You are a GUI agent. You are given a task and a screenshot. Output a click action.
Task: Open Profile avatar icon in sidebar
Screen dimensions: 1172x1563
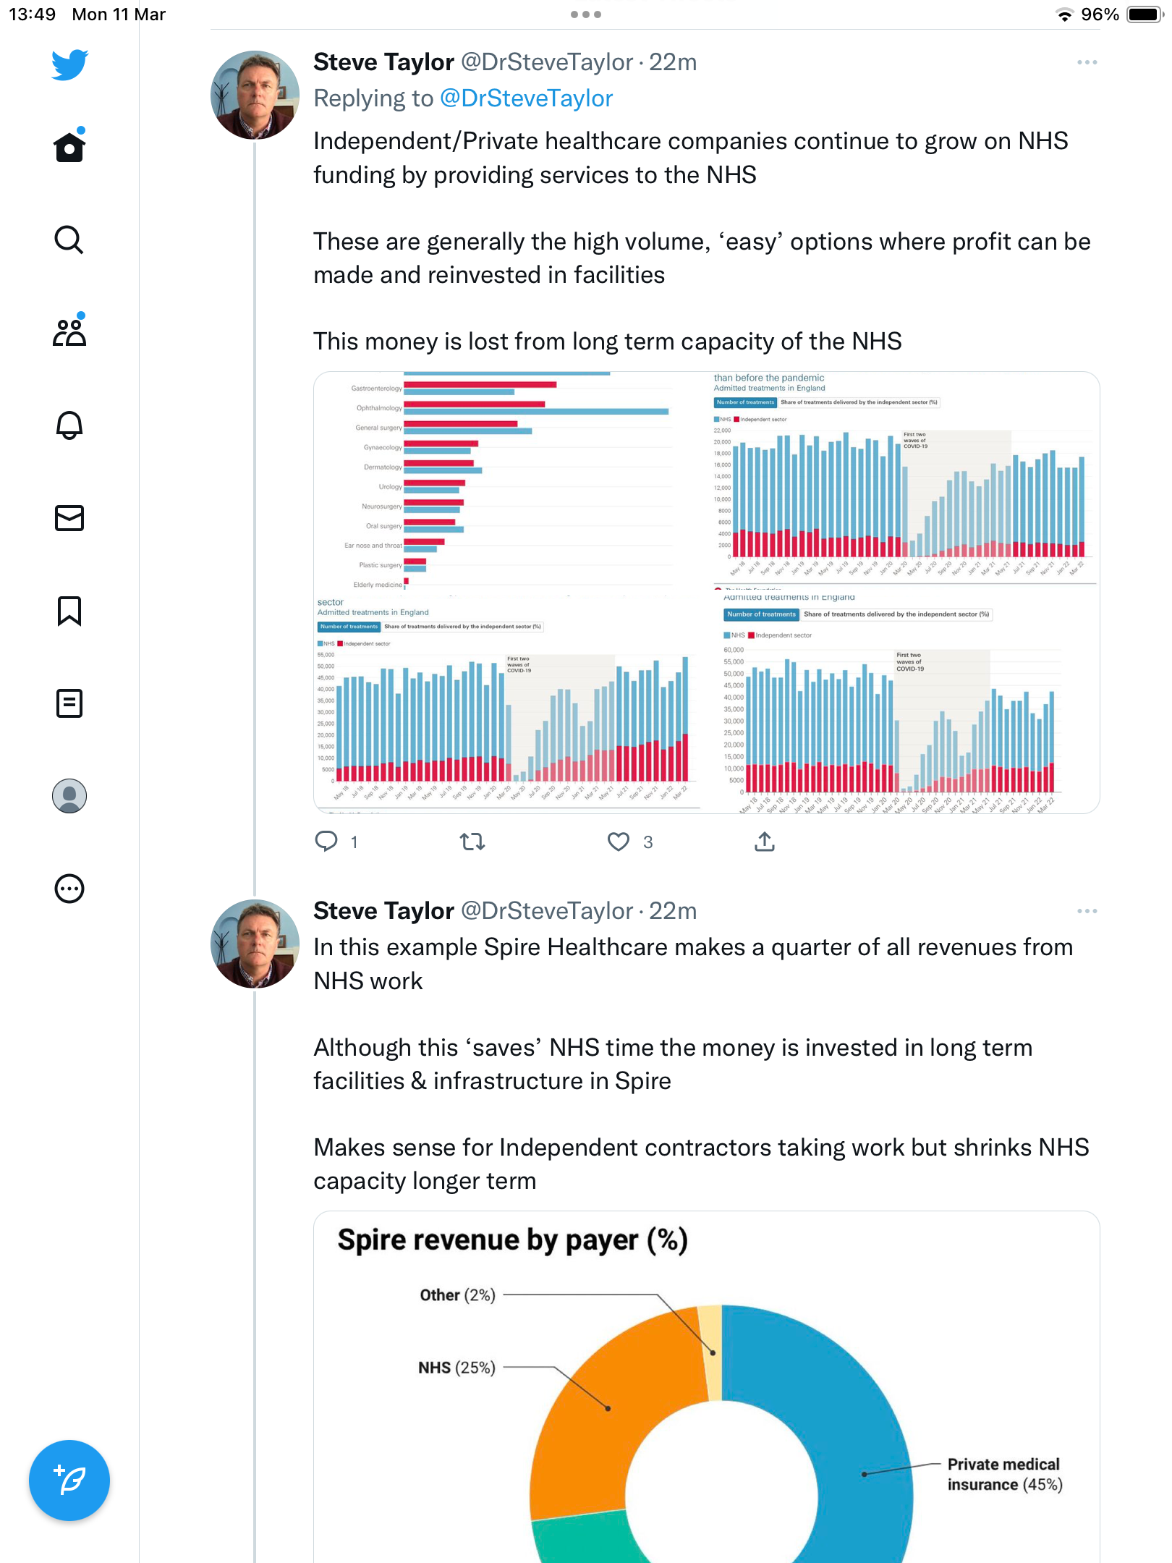69,796
